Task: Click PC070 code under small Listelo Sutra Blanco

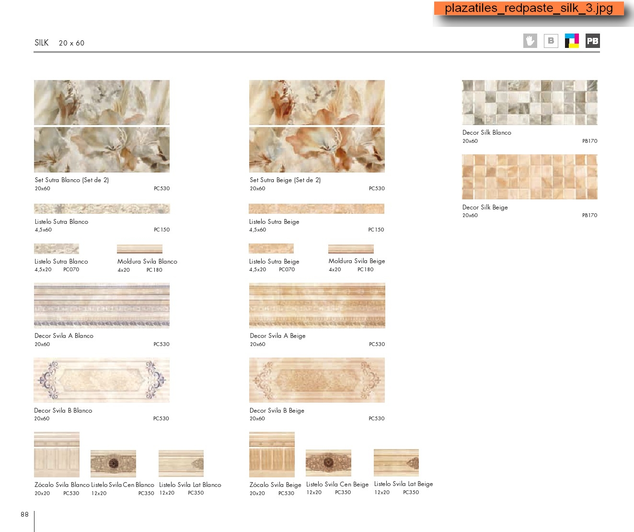Action: point(71,270)
